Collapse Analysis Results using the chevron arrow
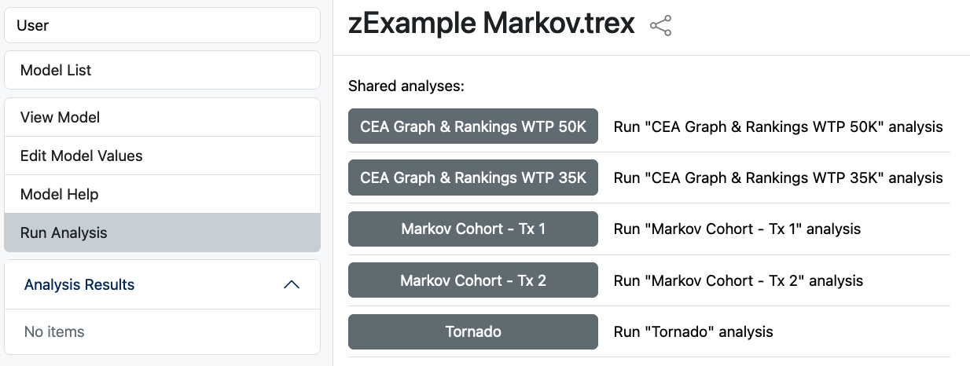The height and width of the screenshot is (366, 970). (x=292, y=284)
